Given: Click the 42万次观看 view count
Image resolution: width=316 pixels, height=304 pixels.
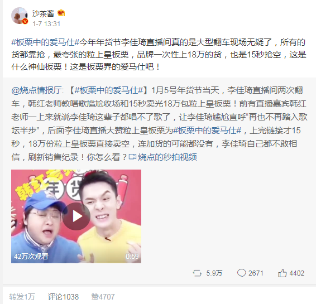Looking at the screenshot, I should (x=31, y=256).
